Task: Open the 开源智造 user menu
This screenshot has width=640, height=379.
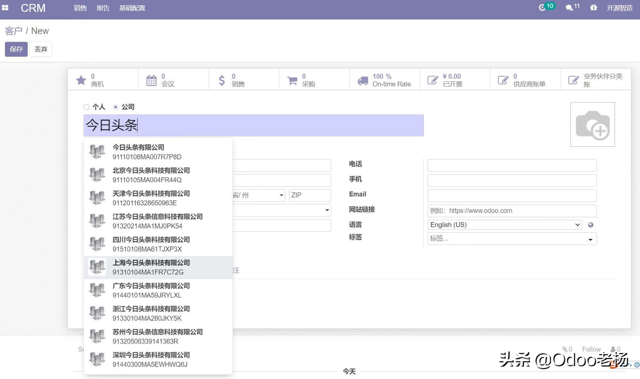Action: 620,8
